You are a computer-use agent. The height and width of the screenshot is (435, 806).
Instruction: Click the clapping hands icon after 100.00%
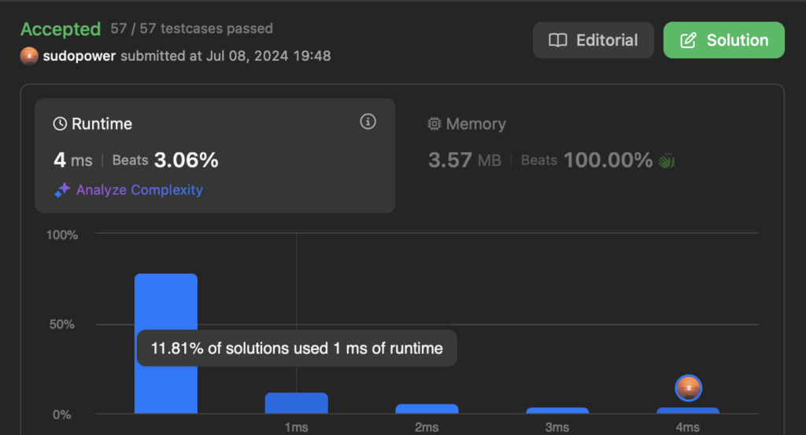tap(667, 160)
